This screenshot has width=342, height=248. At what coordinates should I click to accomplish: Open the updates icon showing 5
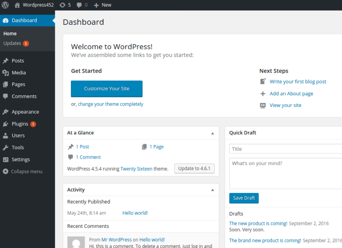(62, 5)
